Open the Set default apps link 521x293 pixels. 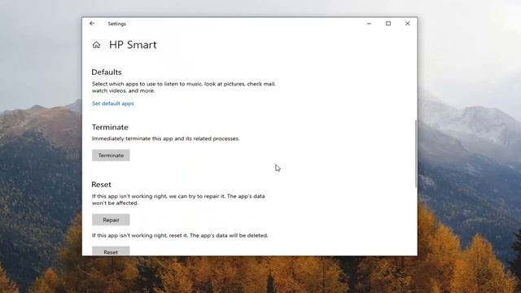coord(113,103)
